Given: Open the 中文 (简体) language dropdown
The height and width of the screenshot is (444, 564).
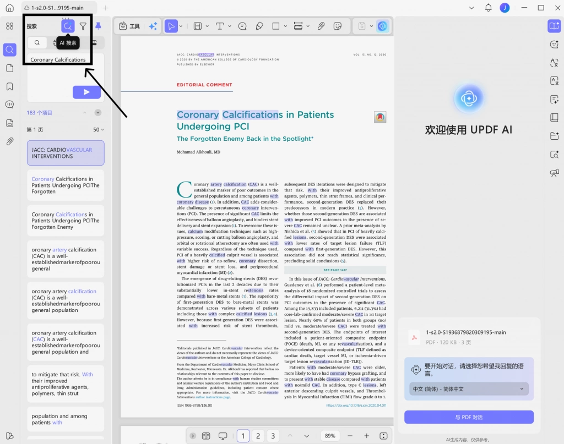Looking at the screenshot, I should [469, 389].
